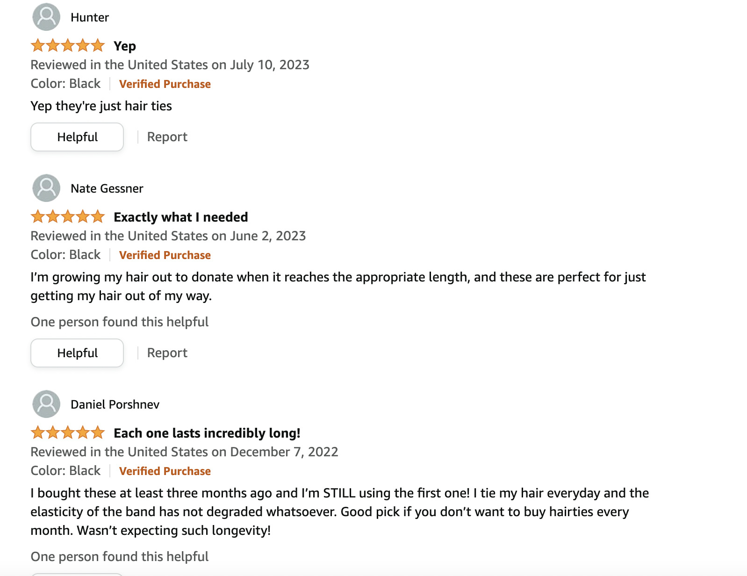The height and width of the screenshot is (576, 747).
Task: Click the star rating on Daniel Porshnev's review
Action: click(68, 433)
